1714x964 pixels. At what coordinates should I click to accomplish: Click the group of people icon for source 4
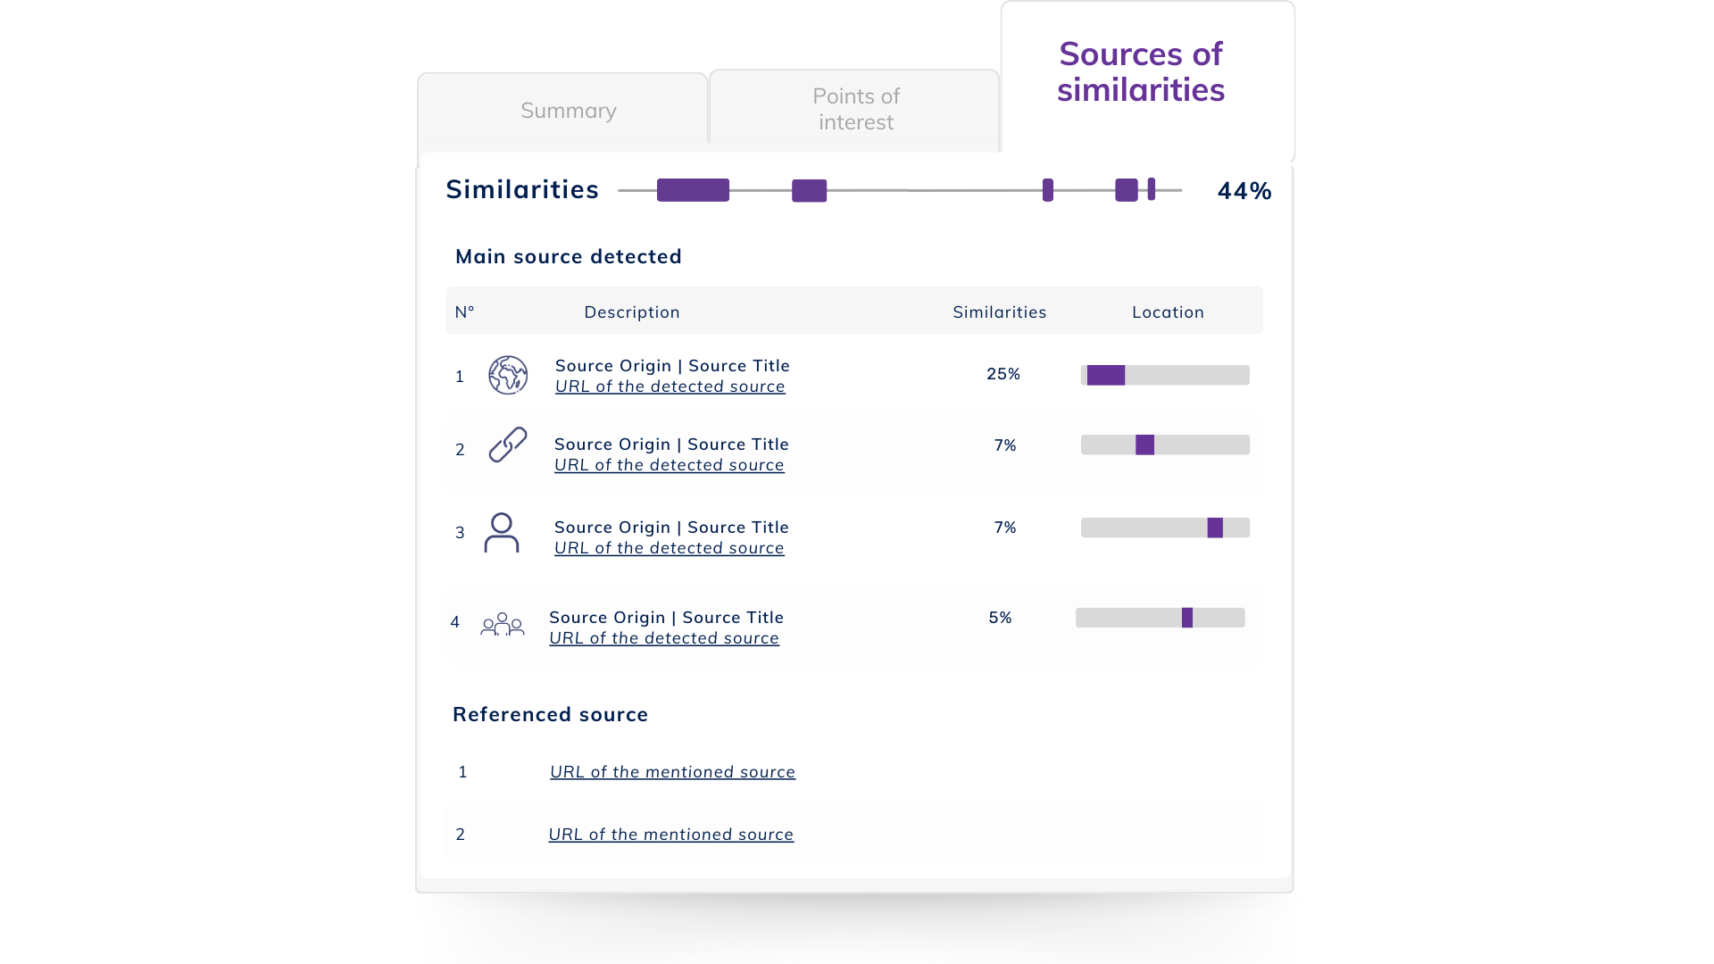(x=502, y=624)
